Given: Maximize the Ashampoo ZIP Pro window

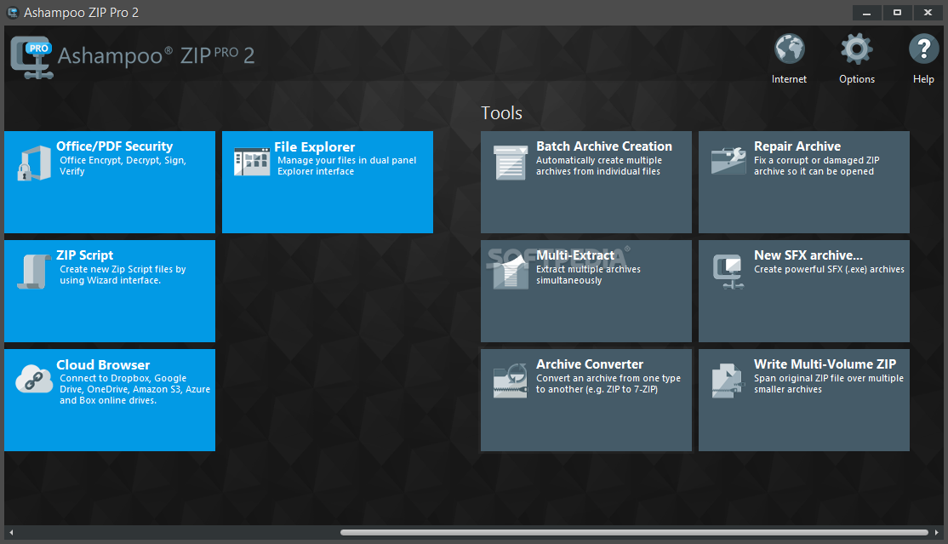Looking at the screenshot, I should tap(897, 13).
